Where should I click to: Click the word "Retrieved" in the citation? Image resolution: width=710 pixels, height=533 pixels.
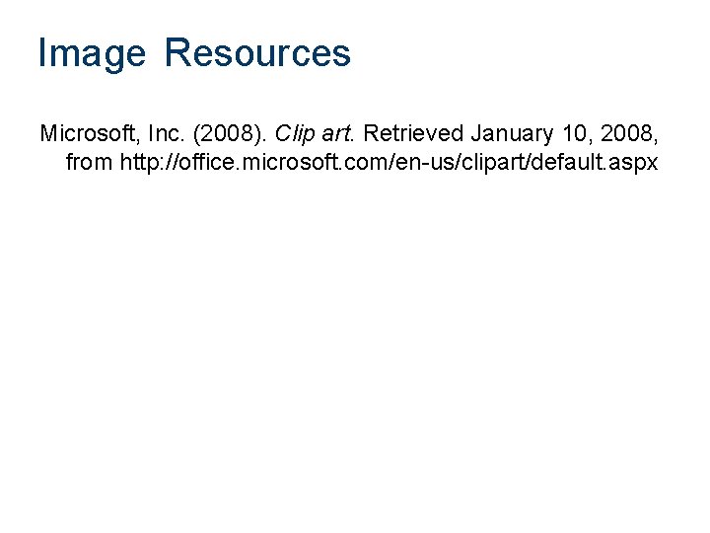point(413,133)
